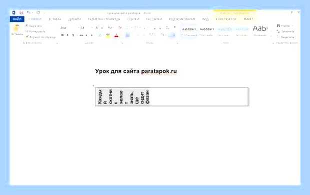Click the rotated word Каждый in table
The height and width of the screenshot is (195, 310).
coord(102,96)
